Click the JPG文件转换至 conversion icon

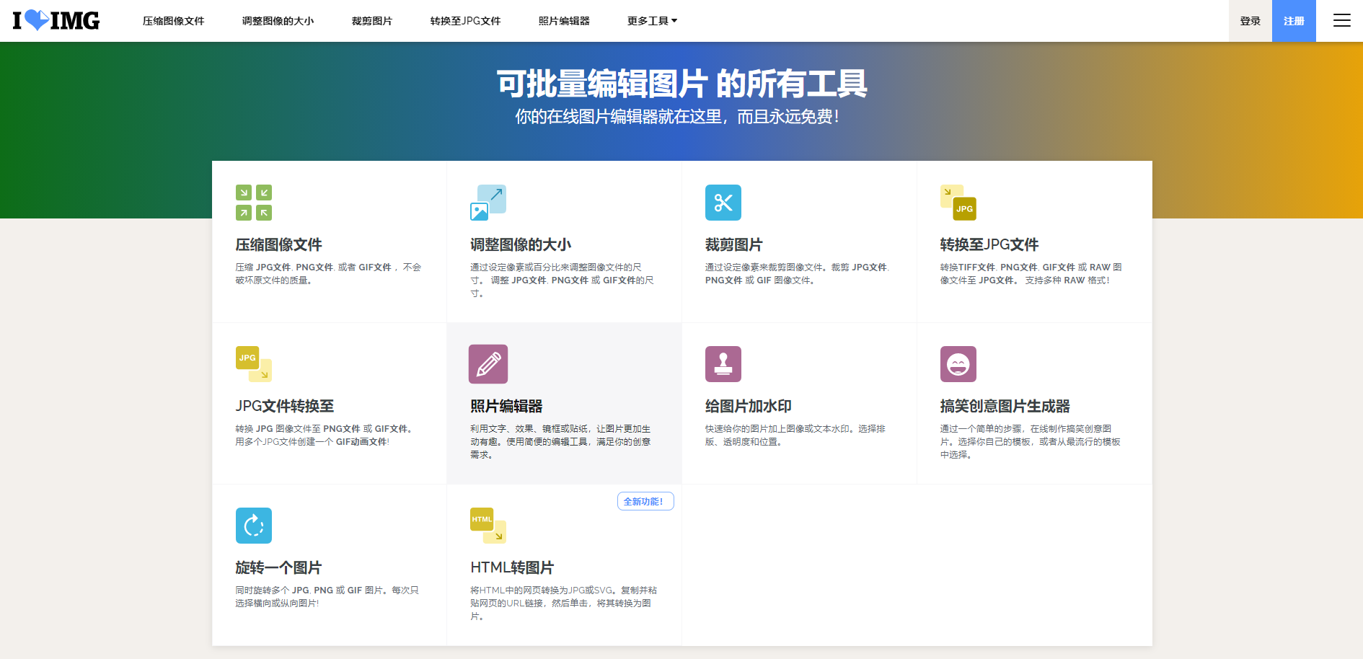[253, 364]
